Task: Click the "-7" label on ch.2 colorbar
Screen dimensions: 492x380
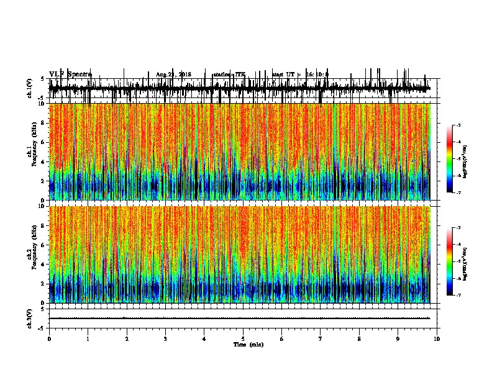Action: pyautogui.click(x=458, y=296)
